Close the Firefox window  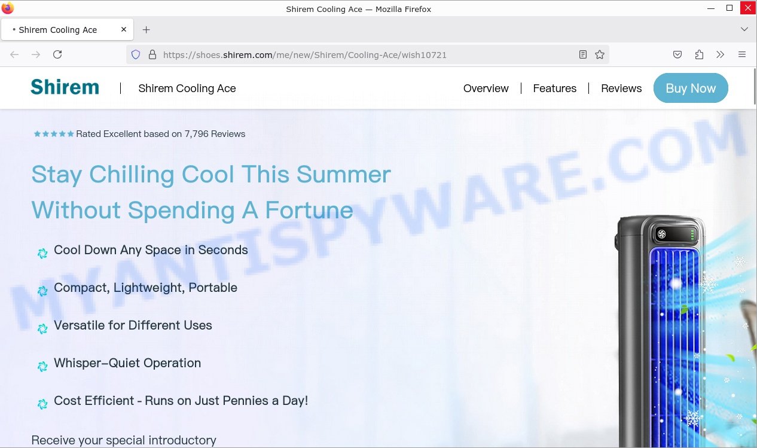747,8
